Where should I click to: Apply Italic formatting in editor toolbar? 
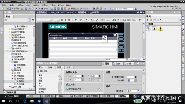coord(65,20)
